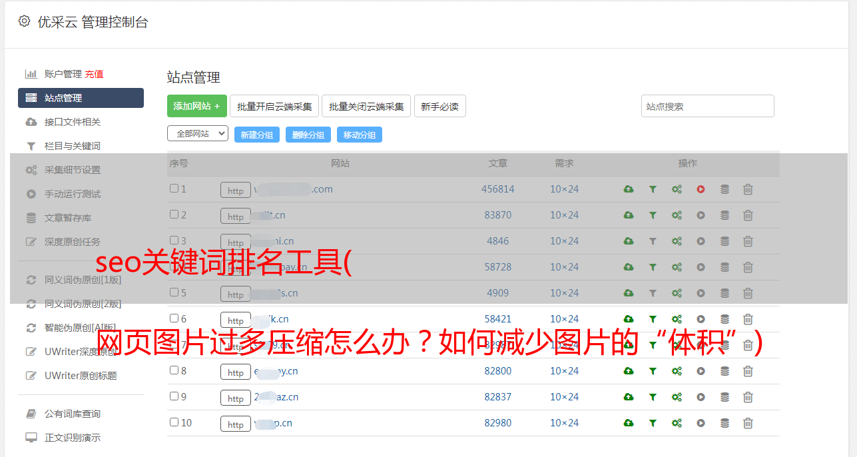
Task: Tick the checkbox for site 9
Action: tap(174, 396)
